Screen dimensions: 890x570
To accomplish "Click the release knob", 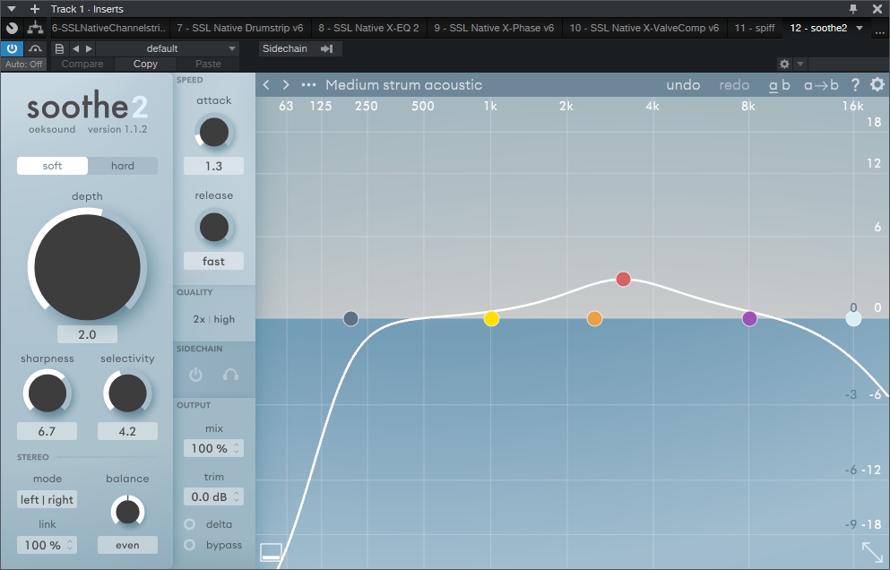I will tap(214, 228).
